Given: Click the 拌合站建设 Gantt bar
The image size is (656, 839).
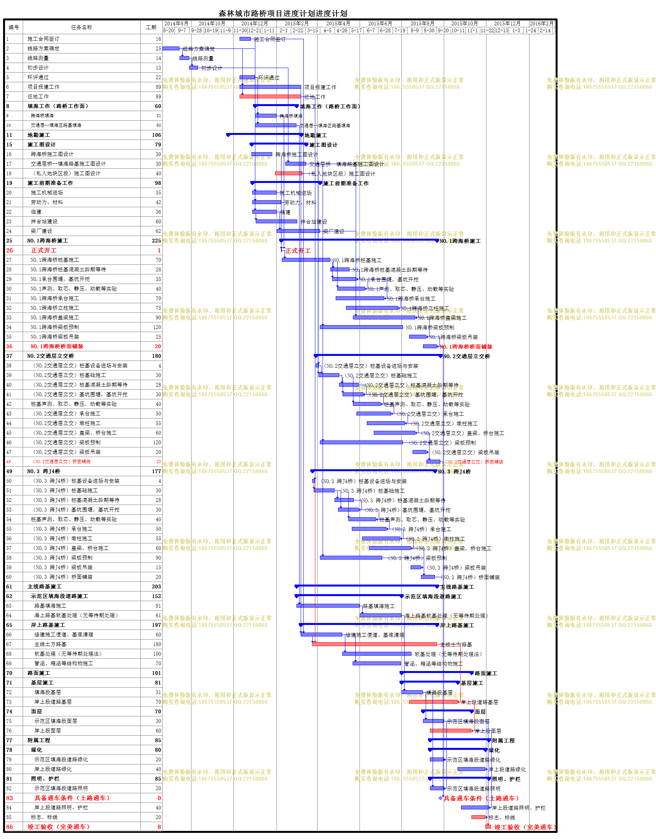Looking at the screenshot, I should pos(276,221).
